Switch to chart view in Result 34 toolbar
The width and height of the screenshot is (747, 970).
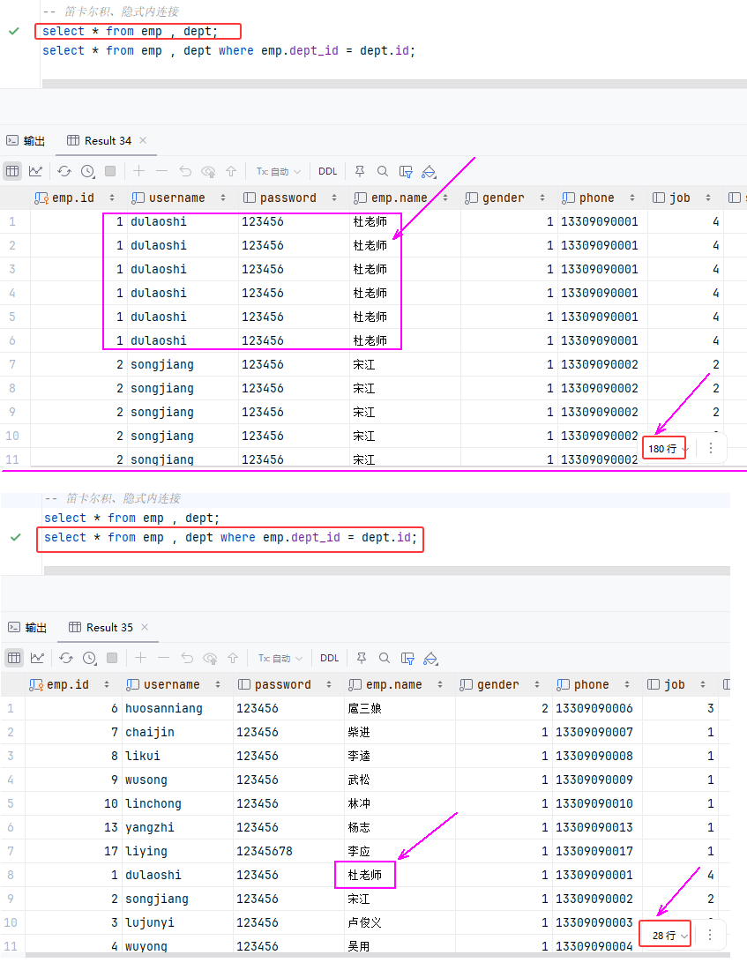click(35, 171)
